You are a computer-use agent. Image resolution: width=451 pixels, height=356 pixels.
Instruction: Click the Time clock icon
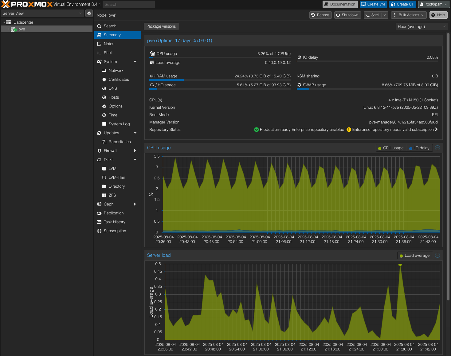click(x=104, y=115)
